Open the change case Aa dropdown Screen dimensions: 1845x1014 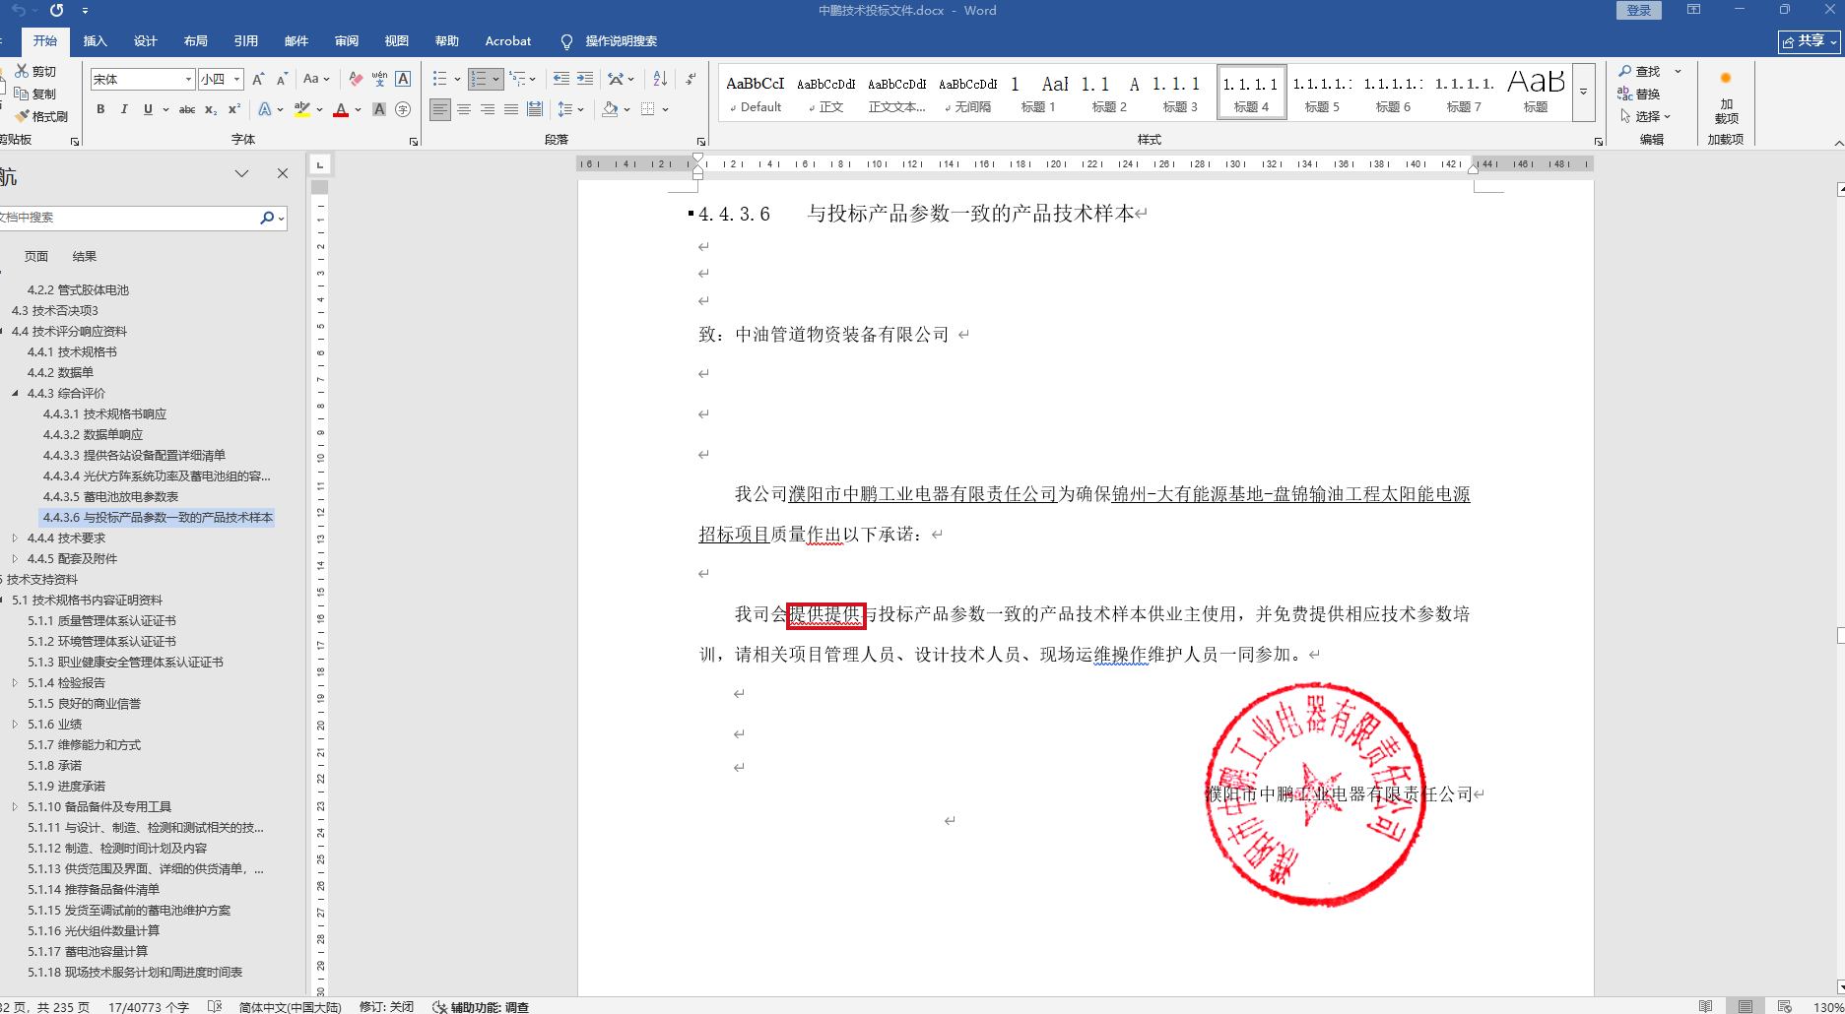point(316,79)
